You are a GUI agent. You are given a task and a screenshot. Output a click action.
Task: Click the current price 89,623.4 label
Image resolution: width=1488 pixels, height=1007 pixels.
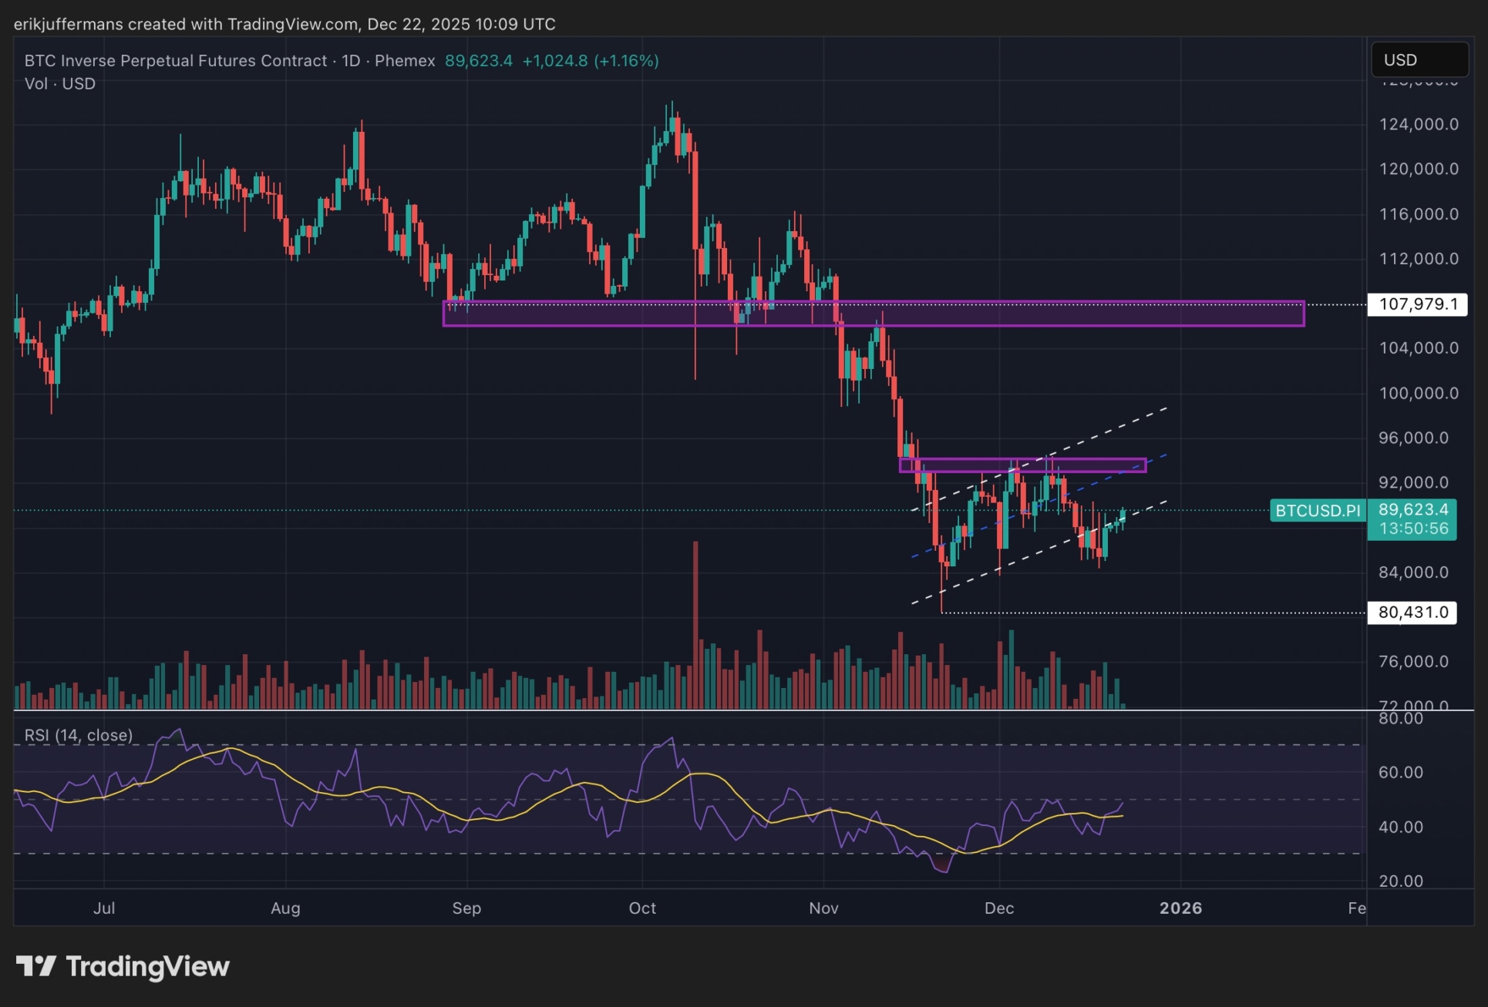tap(1412, 509)
